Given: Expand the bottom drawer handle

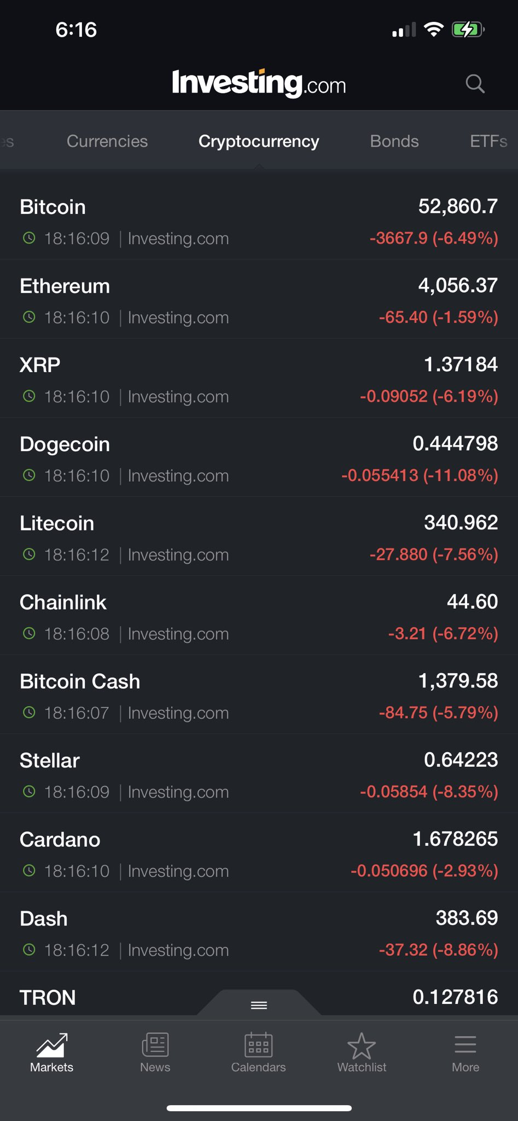Looking at the screenshot, I should tap(259, 1004).
